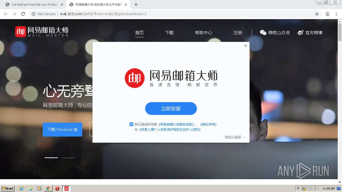Open the Chrome profile avatar
The height and width of the screenshot is (192, 342).
click(327, 14)
